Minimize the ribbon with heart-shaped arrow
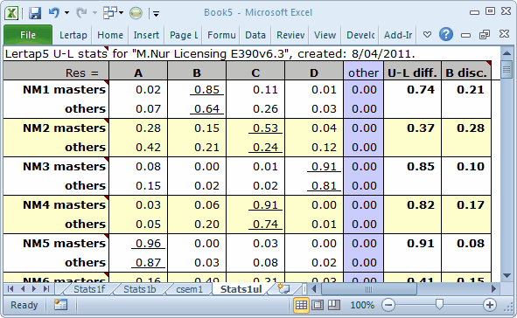517x318 pixels. [x=427, y=35]
